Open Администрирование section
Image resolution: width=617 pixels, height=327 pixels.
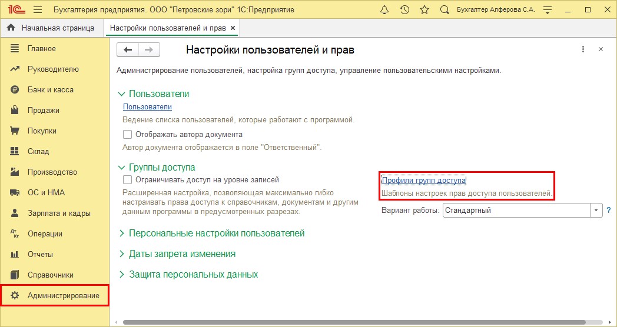pyautogui.click(x=55, y=295)
